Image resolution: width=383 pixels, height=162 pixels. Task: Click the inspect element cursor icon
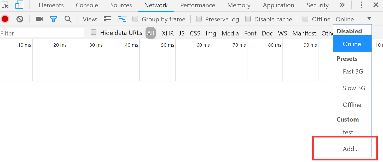(5, 5)
